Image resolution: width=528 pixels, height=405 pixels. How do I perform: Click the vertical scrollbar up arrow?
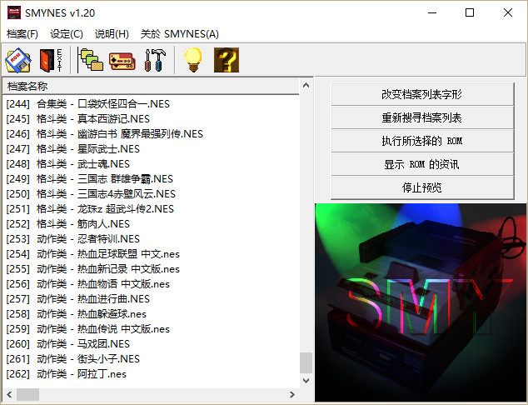pos(306,85)
